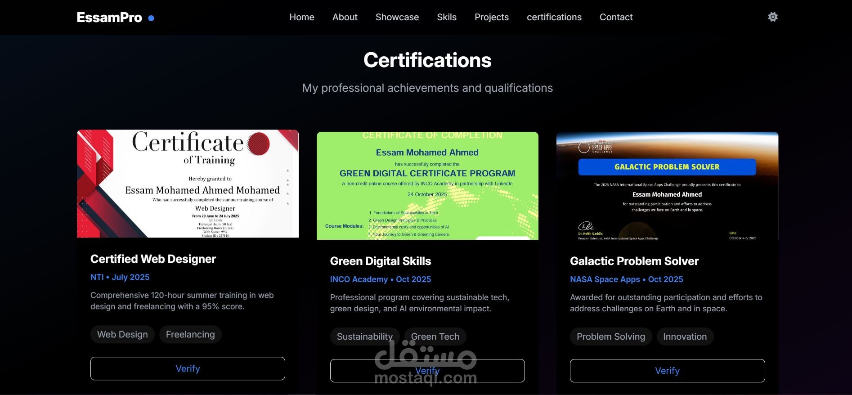Open the Green Digital Certificate image
Screen dimensions: 852x395
pos(427,186)
